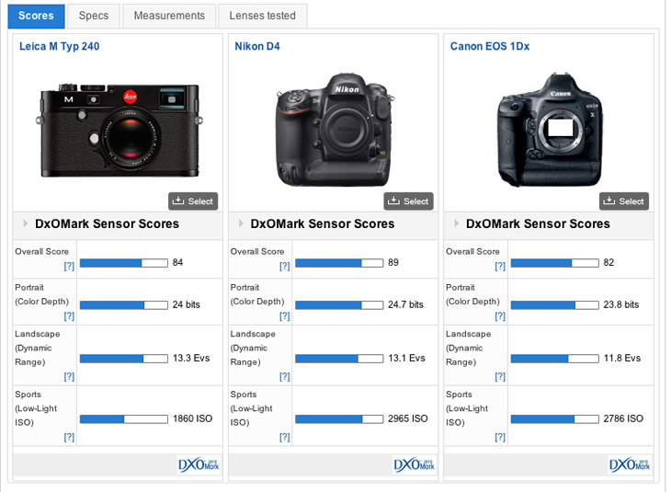This screenshot has width=671, height=492.
Task: Click Leica Overall Score bar showing 84
Action: (124, 263)
